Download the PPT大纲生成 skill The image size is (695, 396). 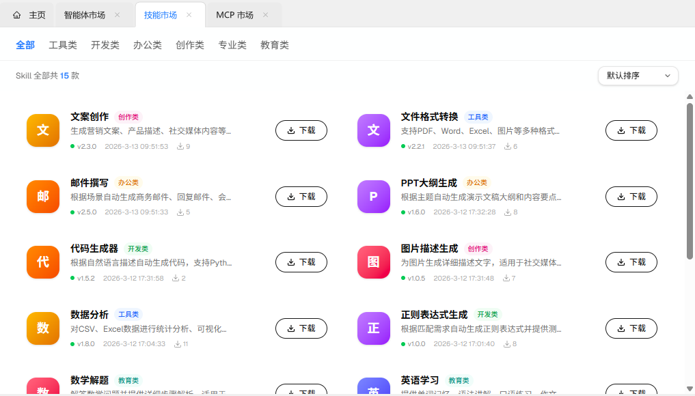coord(631,197)
